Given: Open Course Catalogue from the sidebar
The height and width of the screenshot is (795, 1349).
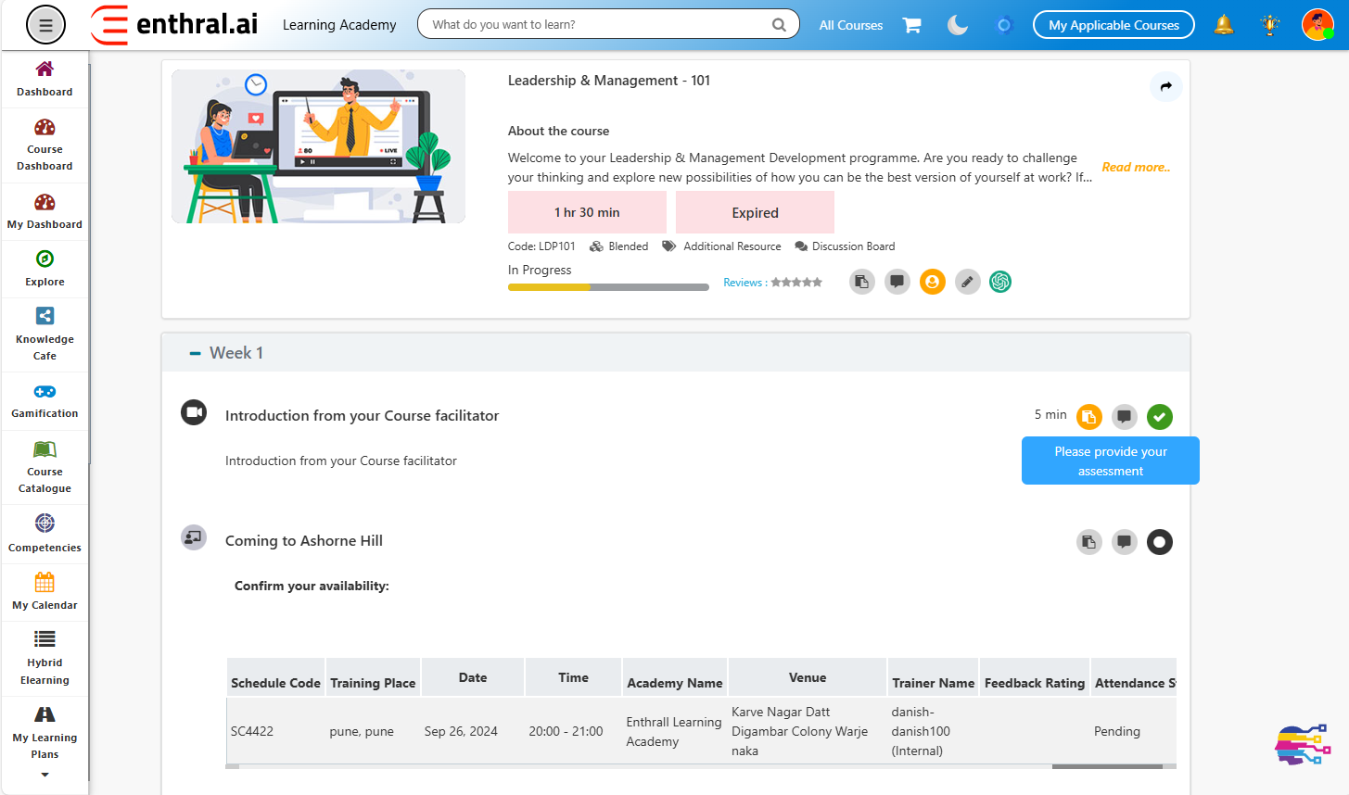Looking at the screenshot, I should (45, 466).
